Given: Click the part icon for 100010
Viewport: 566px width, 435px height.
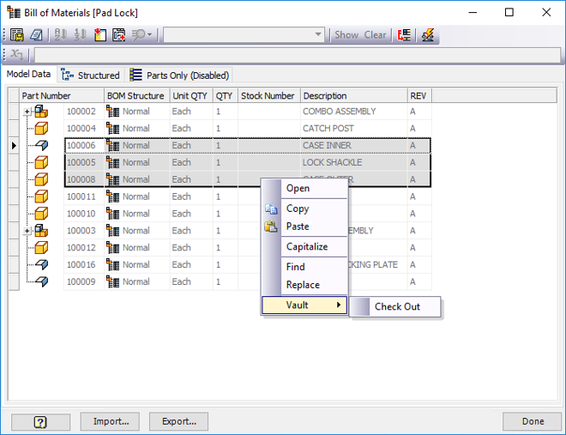Looking at the screenshot, I should pyautogui.click(x=41, y=214).
